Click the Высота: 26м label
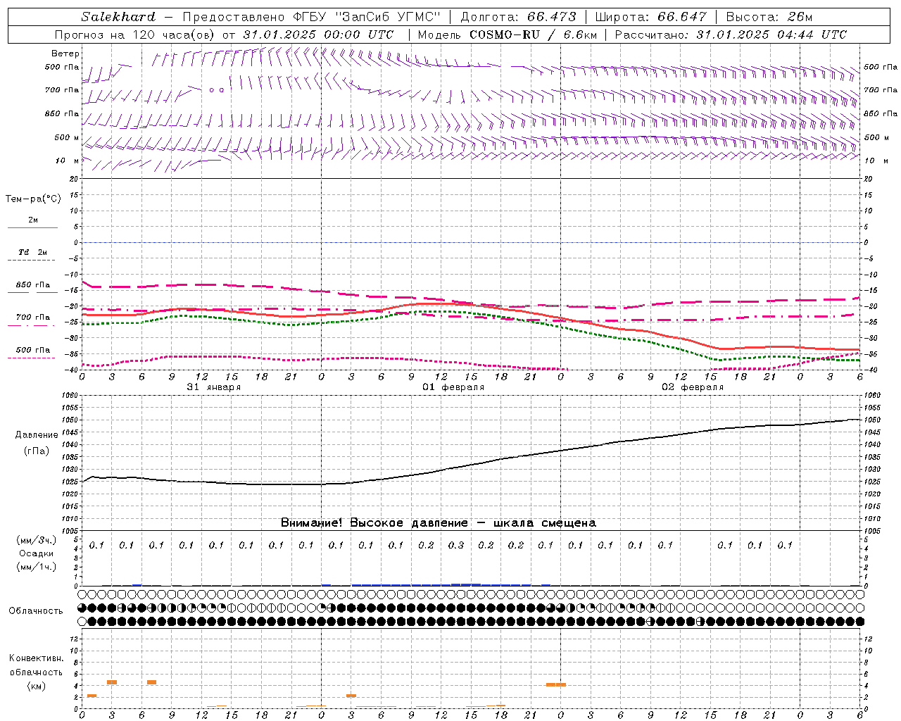The image size is (901, 721). pos(769,17)
